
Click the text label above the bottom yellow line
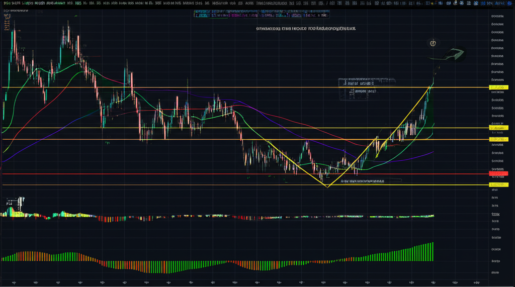[x=362, y=180]
